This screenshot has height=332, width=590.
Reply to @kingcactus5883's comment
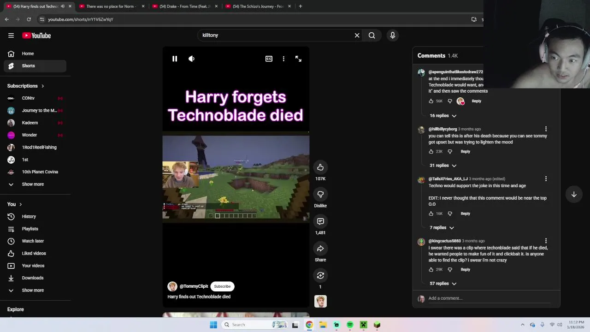[x=465, y=270]
